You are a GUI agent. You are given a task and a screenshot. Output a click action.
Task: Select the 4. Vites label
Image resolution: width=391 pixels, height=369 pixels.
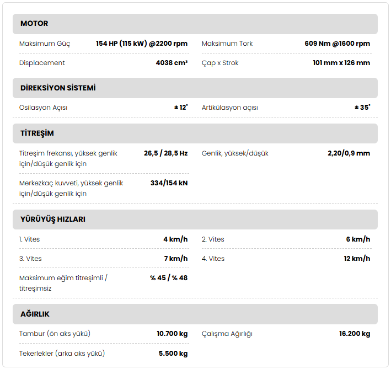pos(213,259)
